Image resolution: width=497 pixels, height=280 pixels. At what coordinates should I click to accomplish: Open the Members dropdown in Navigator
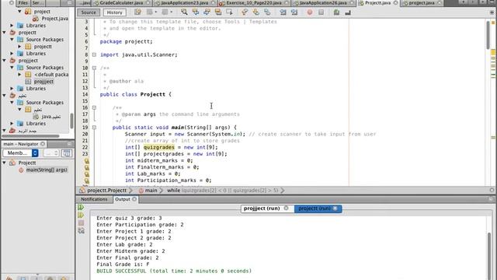[21, 153]
